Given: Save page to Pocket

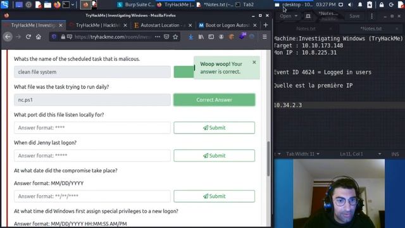Looking at the screenshot, I should [166, 37].
